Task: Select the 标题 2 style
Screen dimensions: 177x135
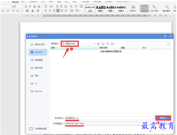Action: 111,9
